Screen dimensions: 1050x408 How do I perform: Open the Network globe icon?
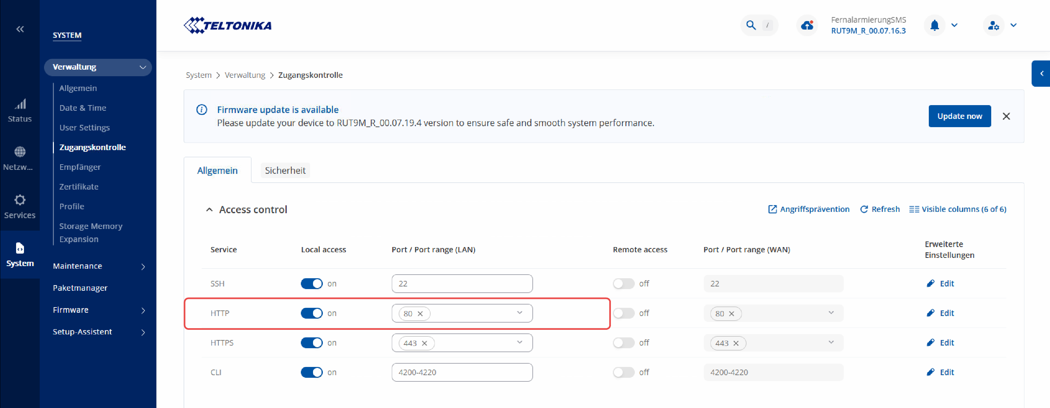(x=20, y=152)
